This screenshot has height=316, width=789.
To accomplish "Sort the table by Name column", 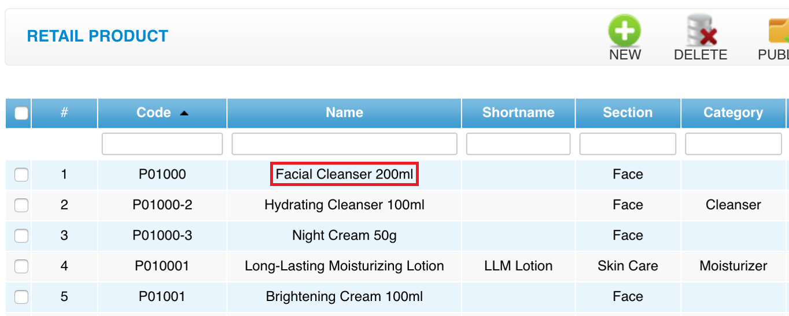I will [x=344, y=113].
